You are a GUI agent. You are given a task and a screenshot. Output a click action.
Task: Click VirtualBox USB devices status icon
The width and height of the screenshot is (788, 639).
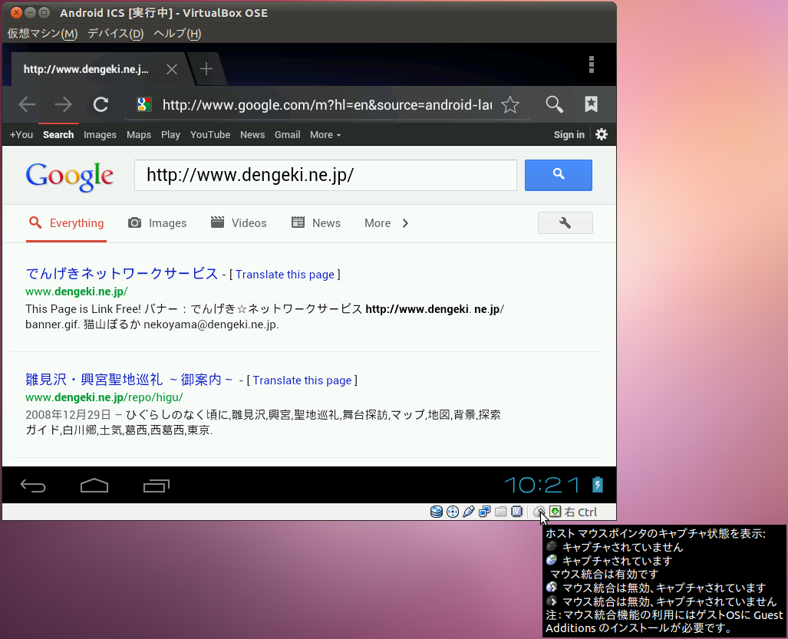469,512
